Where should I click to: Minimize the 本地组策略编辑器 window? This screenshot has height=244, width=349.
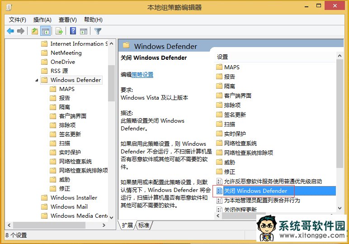pos(307,7)
